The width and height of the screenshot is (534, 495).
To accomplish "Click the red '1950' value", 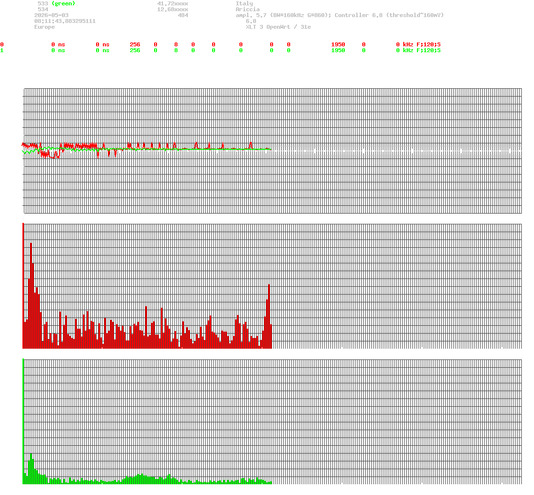I will (x=338, y=45).
